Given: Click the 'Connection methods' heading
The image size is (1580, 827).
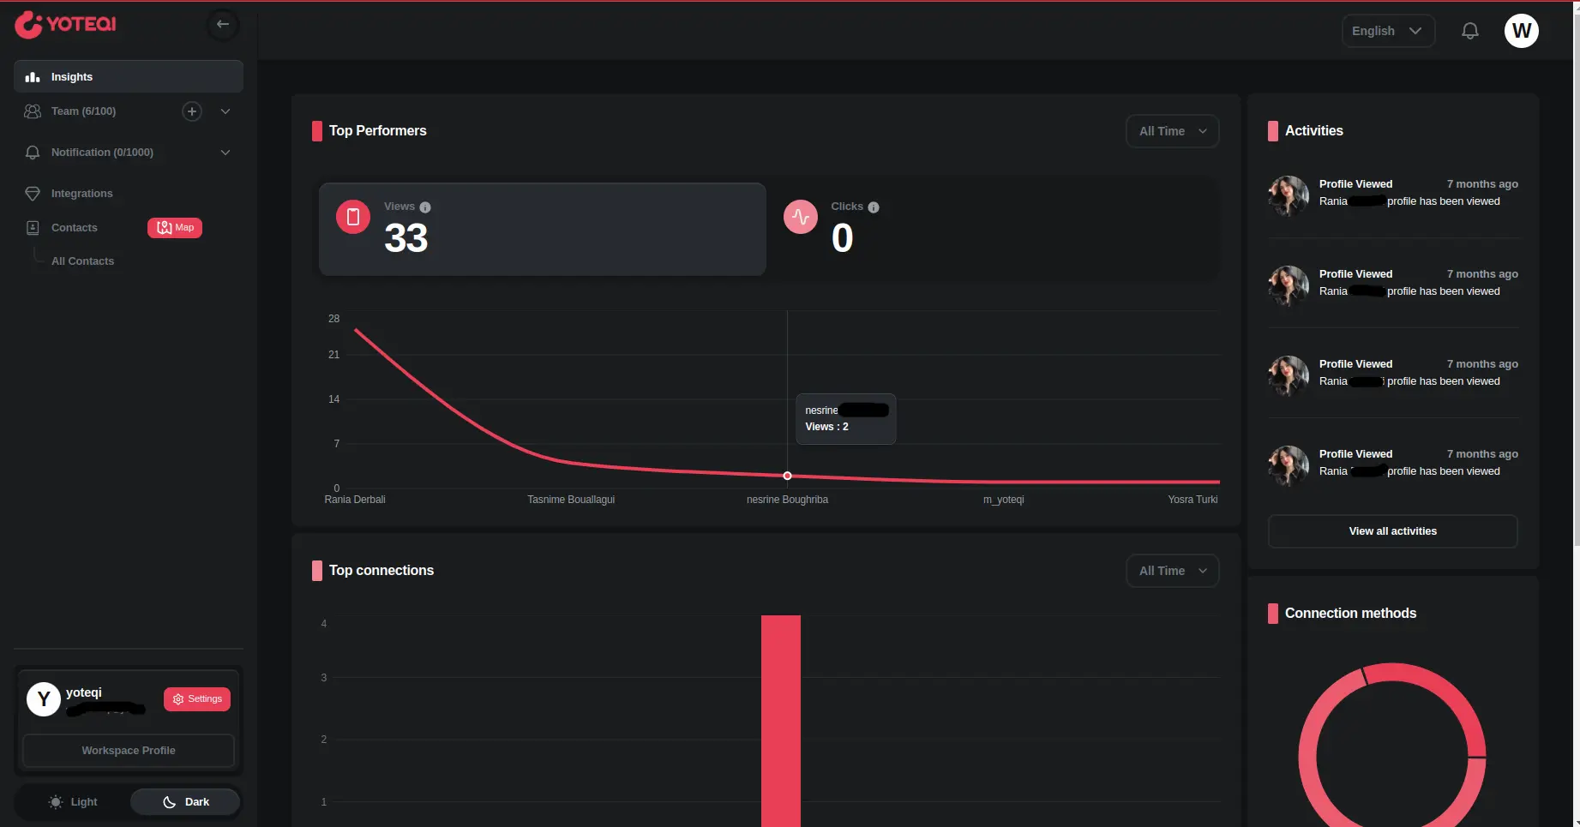Looking at the screenshot, I should (1350, 614).
